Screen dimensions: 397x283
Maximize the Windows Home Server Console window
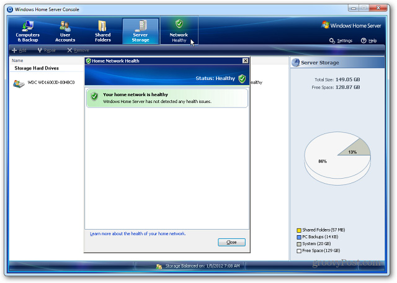click(x=364, y=8)
